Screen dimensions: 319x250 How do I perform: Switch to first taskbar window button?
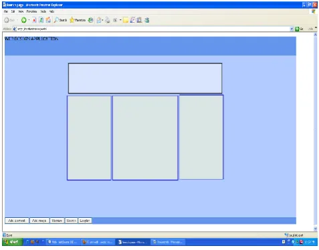point(63,242)
